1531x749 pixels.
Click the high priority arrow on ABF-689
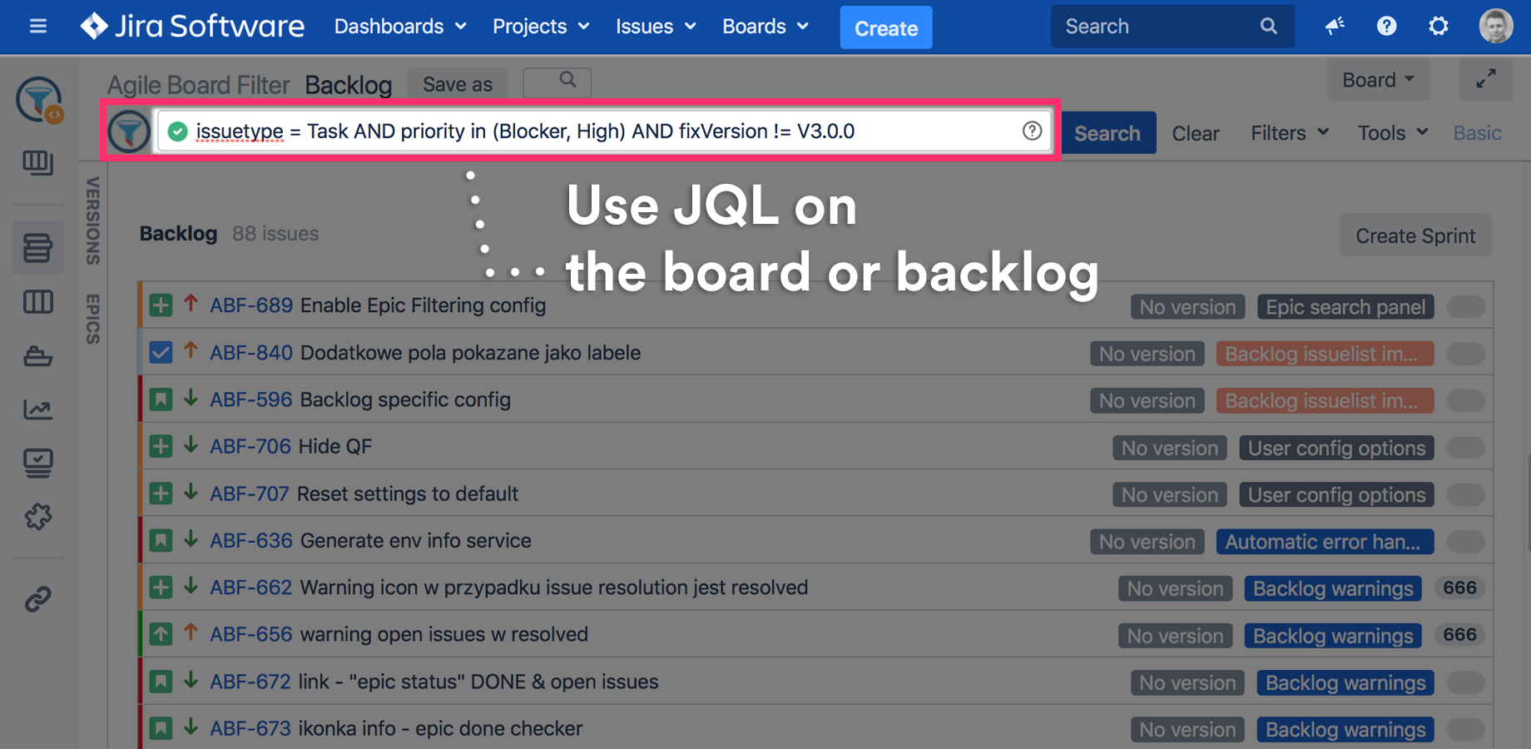click(x=191, y=305)
